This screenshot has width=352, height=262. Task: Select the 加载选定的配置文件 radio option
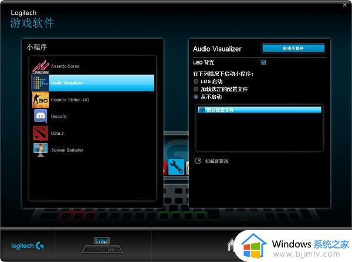(196, 89)
